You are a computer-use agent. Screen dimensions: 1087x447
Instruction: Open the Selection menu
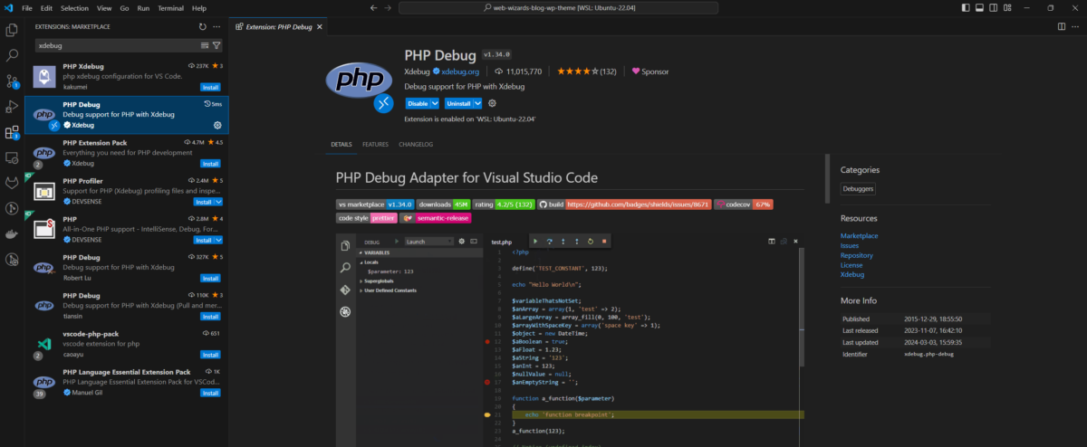pos(74,7)
